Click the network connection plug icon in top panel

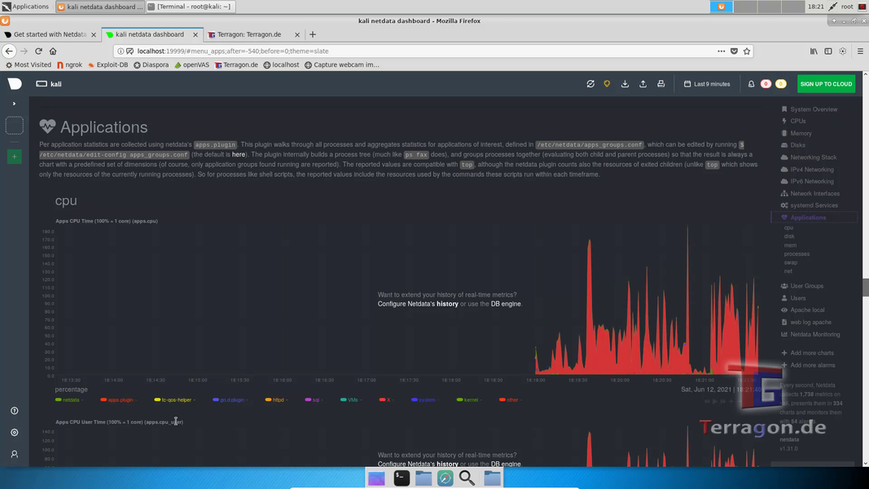pyautogui.click(x=833, y=7)
